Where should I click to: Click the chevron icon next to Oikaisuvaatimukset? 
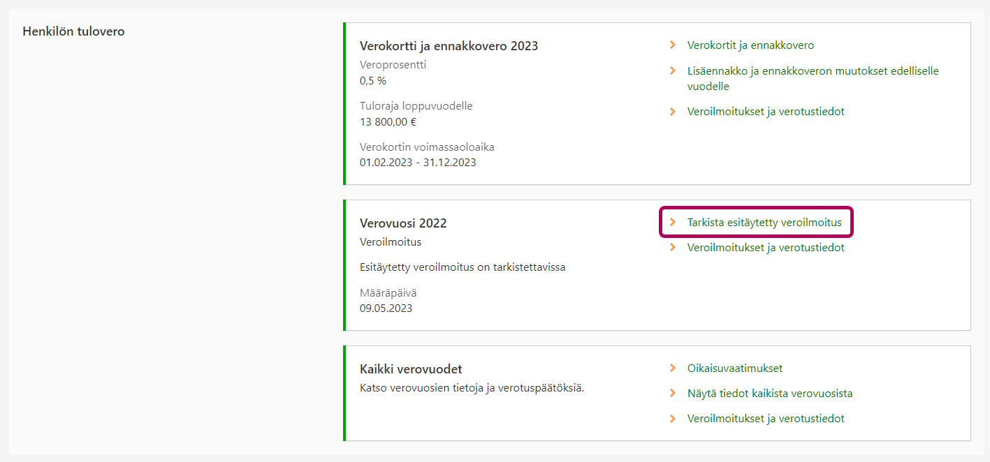pos(672,368)
